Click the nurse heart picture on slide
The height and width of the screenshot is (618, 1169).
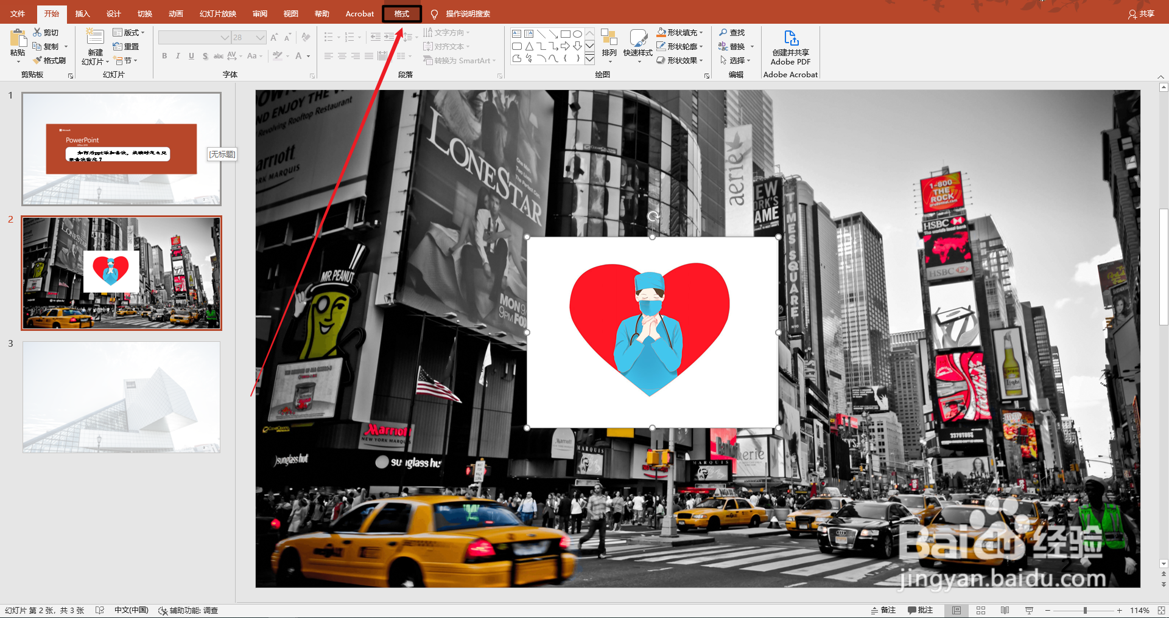(652, 332)
